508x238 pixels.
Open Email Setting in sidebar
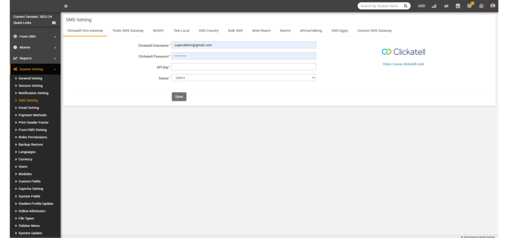pyautogui.click(x=28, y=108)
